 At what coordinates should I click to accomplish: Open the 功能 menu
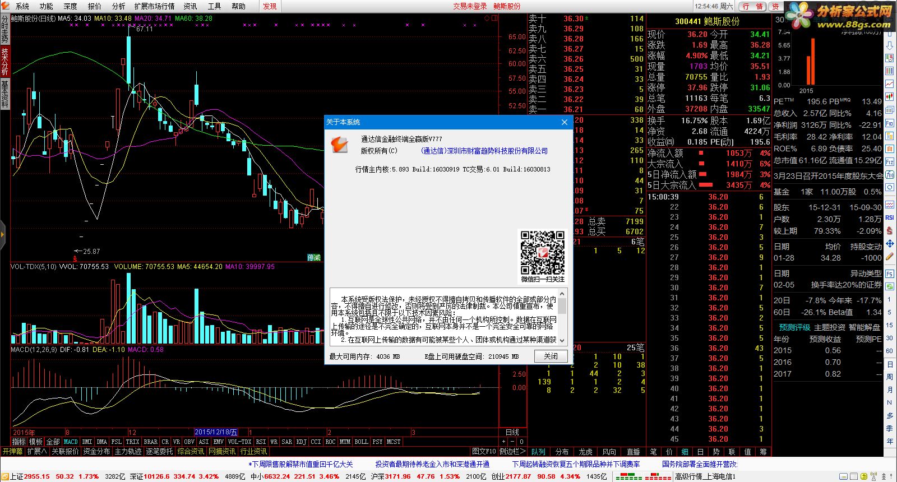point(47,6)
